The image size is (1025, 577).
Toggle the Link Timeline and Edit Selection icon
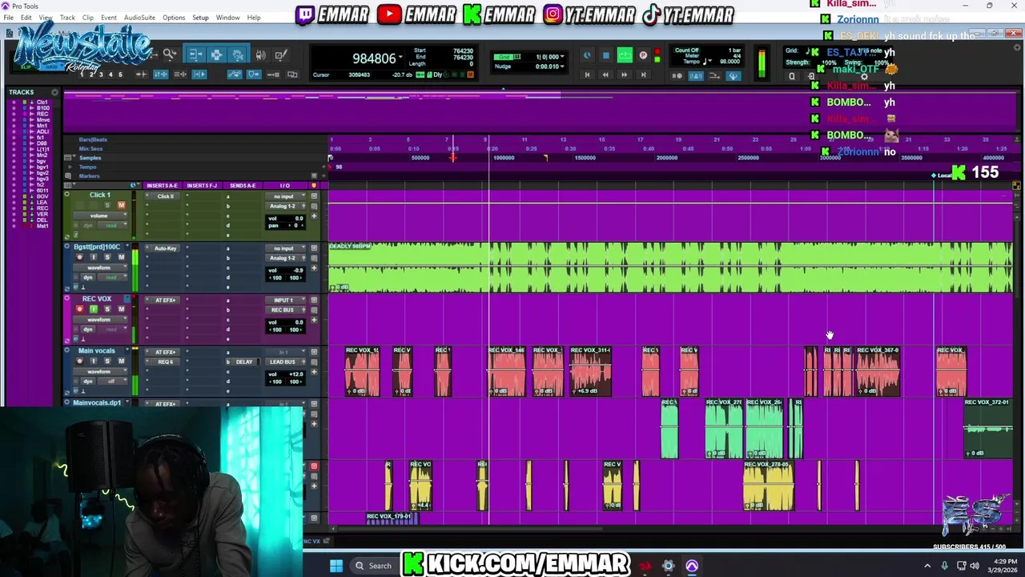(161, 75)
